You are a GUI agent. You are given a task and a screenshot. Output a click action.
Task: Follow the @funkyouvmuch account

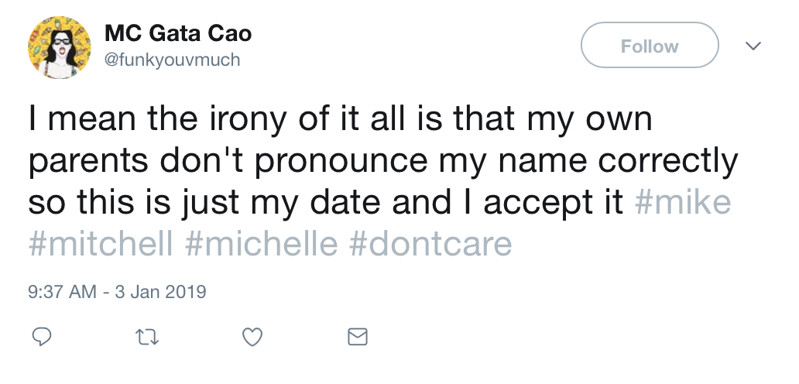[649, 46]
